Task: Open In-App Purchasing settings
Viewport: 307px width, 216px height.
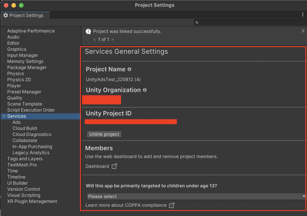Action: pyautogui.click(x=32, y=147)
